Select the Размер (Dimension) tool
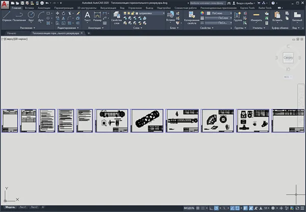 [x=97, y=16]
